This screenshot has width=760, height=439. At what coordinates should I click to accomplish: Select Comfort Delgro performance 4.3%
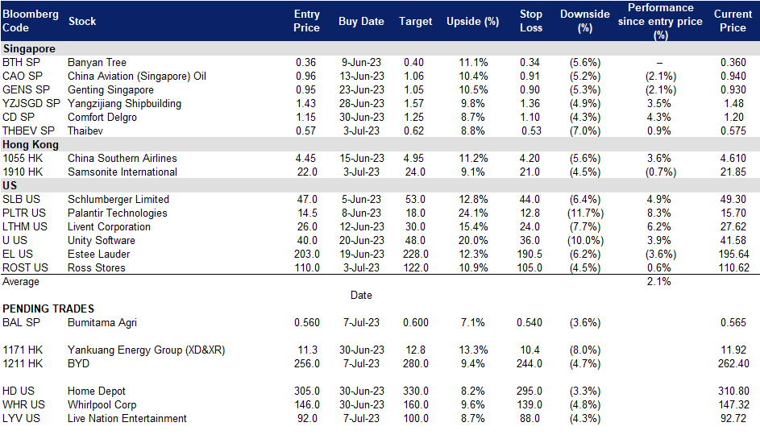tap(658, 118)
